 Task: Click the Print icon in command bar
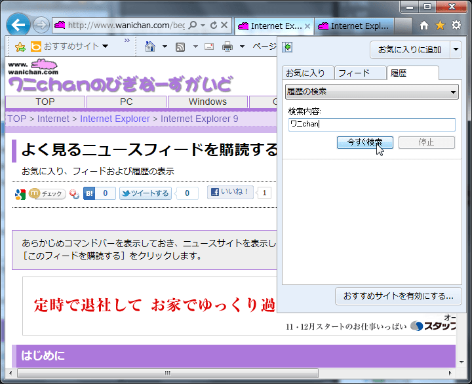click(x=227, y=47)
